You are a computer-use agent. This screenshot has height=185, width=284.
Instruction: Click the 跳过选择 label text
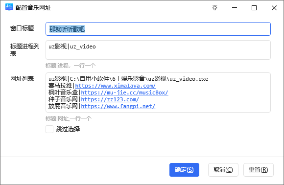click(x=68, y=129)
